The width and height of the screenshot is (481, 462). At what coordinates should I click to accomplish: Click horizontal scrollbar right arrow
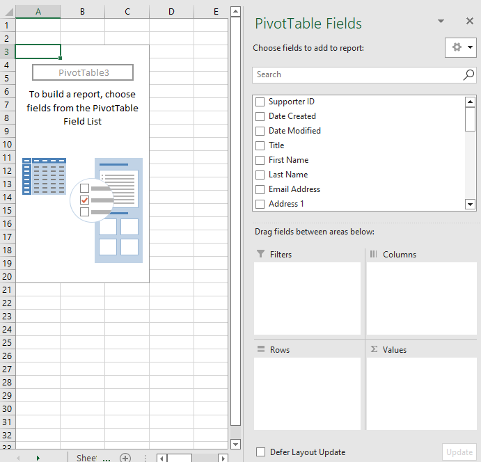(x=223, y=458)
